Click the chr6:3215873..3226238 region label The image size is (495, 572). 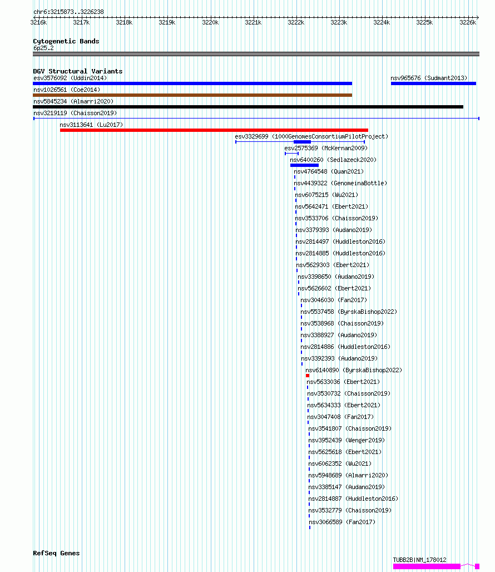point(68,12)
